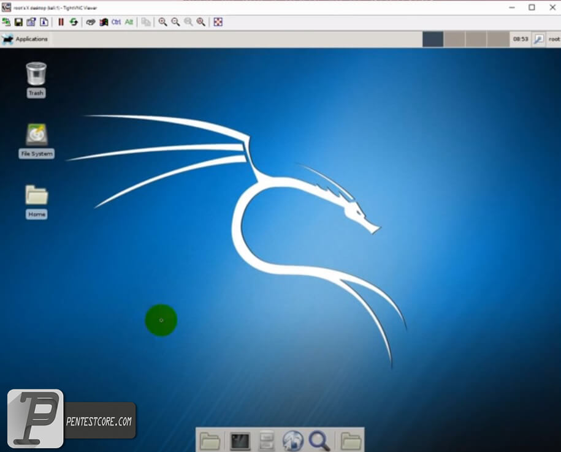Click the Zoom 100% magnifier icon
This screenshot has width=561, height=452.
point(188,22)
